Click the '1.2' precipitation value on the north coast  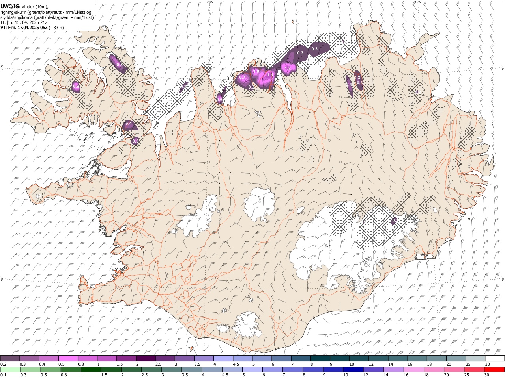[x=287, y=68]
